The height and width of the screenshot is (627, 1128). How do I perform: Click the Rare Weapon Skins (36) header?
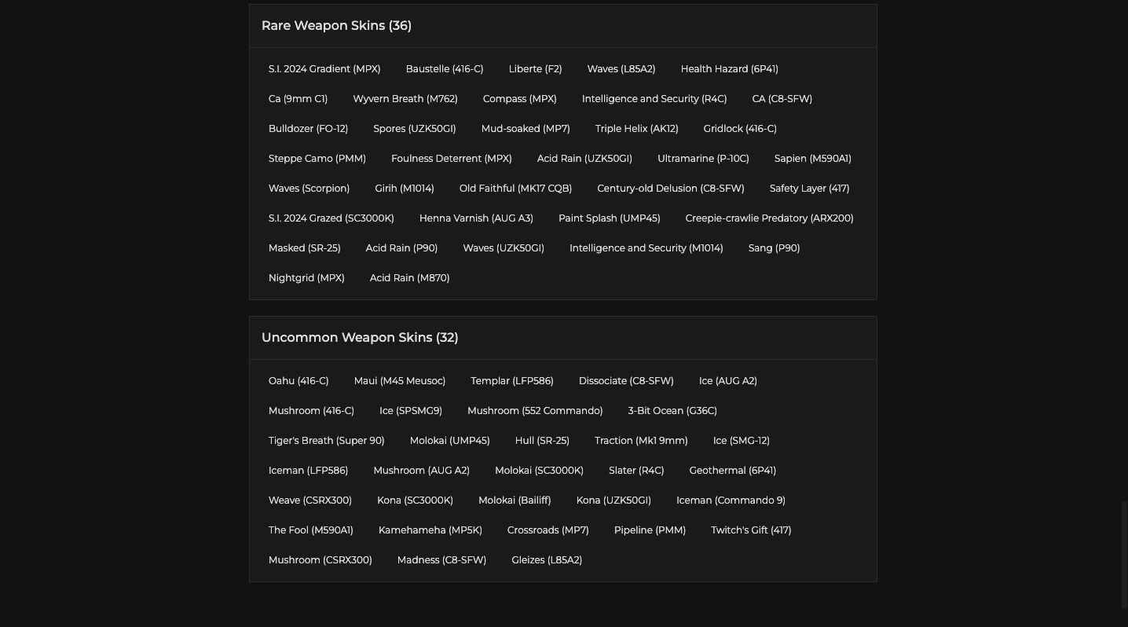click(x=336, y=26)
